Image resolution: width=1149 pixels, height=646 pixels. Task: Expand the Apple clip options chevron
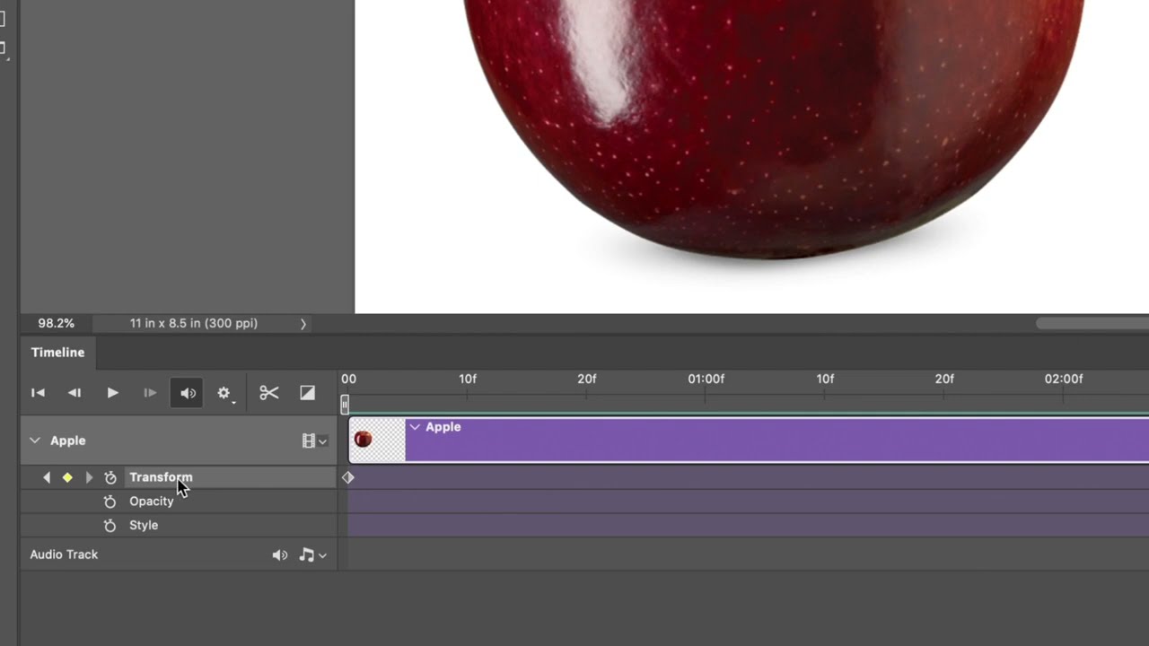pos(415,427)
